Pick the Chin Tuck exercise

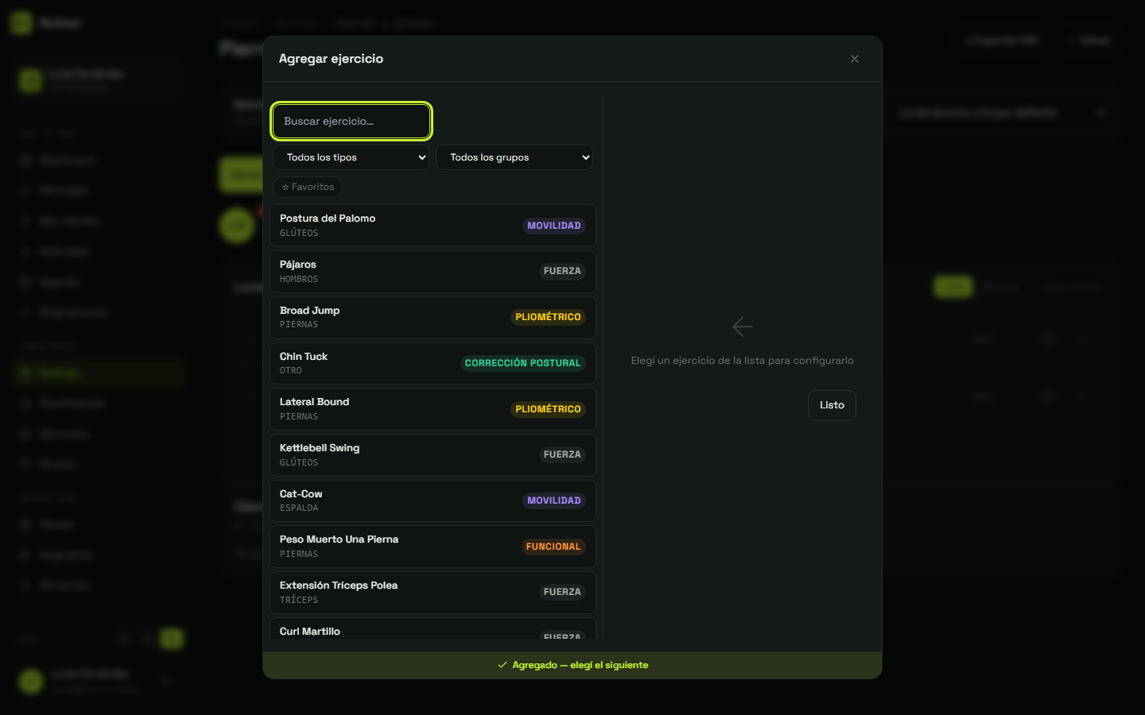point(433,363)
